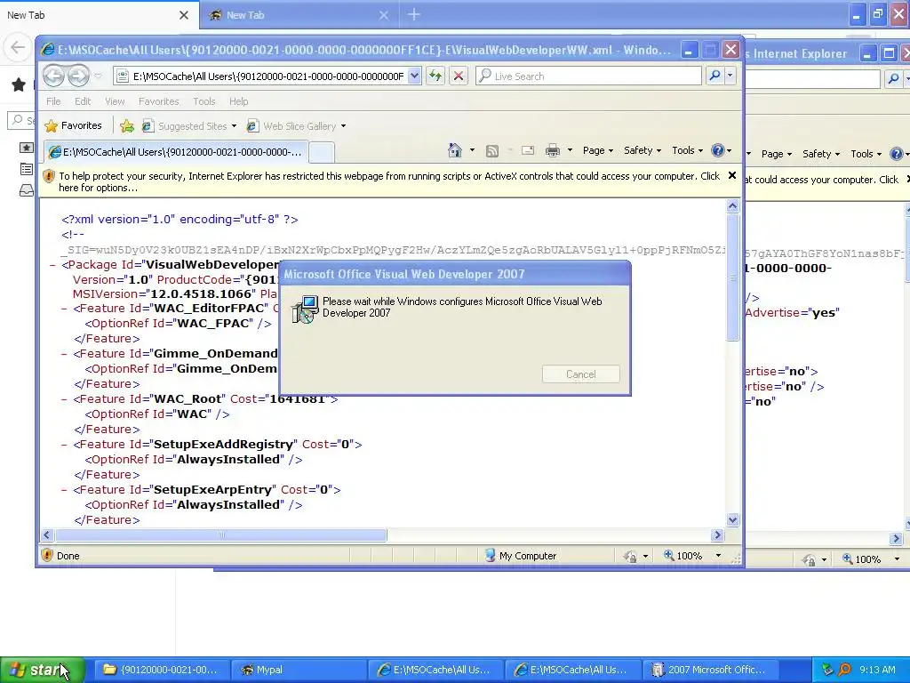The height and width of the screenshot is (683, 910).
Task: Click the vertical scrollbar down arrow
Action: click(732, 519)
